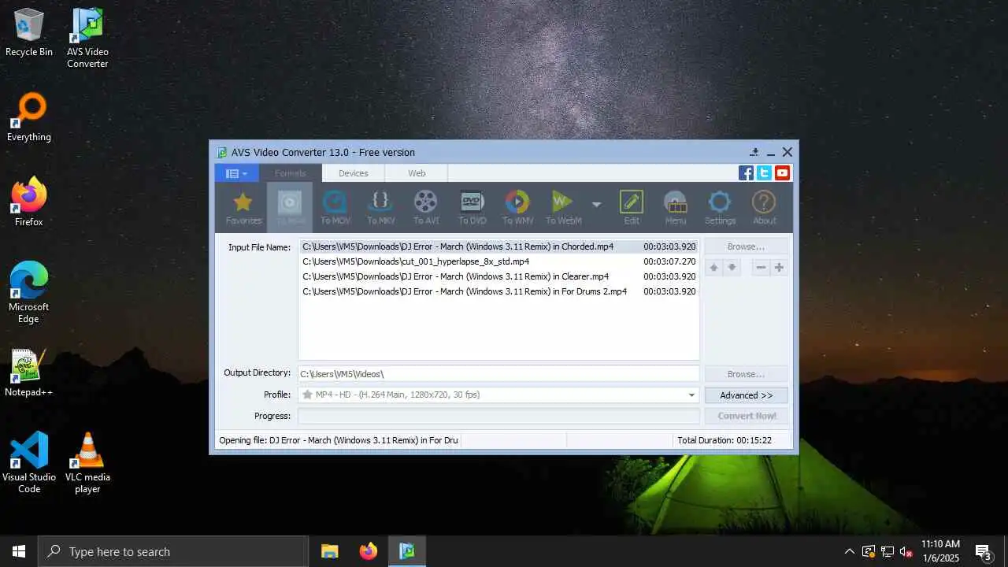1008x567 pixels.
Task: Select cut_001_hyperlapse_8x_std.mp4 in the list
Action: (498, 261)
